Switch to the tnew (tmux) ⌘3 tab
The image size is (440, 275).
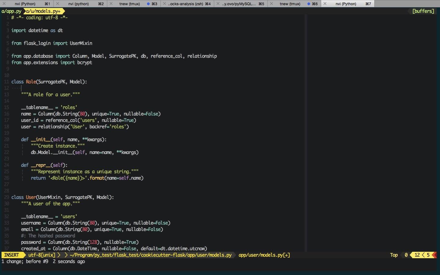(x=134, y=4)
